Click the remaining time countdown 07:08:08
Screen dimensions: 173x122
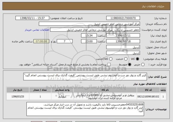pos(41,41)
